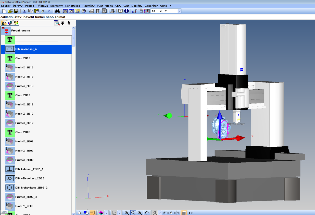Open the stylus #2 2_+Y dropdown
The width and height of the screenshot is (315, 215).
pyautogui.click(x=180, y=11)
